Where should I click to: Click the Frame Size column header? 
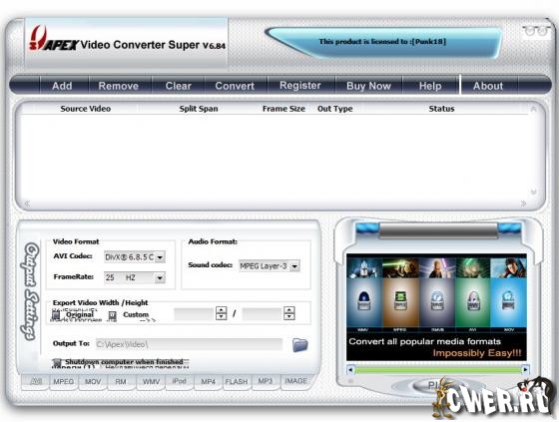pyautogui.click(x=283, y=109)
